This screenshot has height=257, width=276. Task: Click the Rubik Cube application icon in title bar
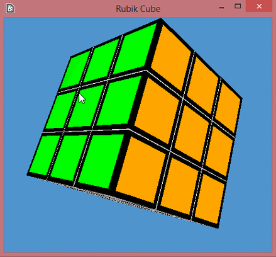tap(10, 9)
